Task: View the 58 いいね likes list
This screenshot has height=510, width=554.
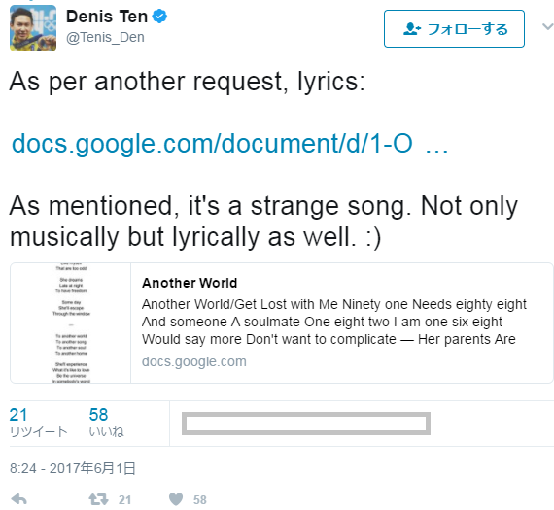Action: [106, 423]
